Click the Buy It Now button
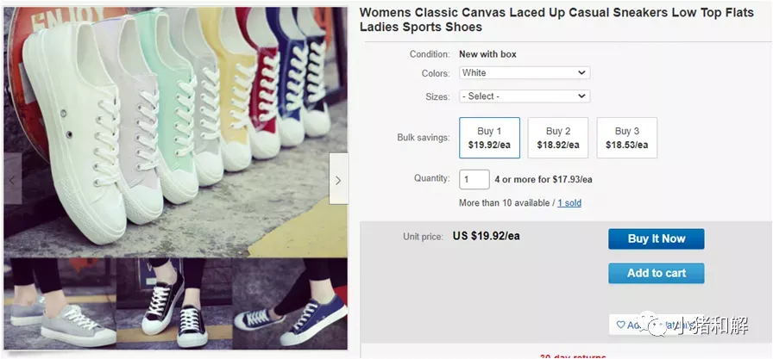773x359 pixels. click(657, 239)
